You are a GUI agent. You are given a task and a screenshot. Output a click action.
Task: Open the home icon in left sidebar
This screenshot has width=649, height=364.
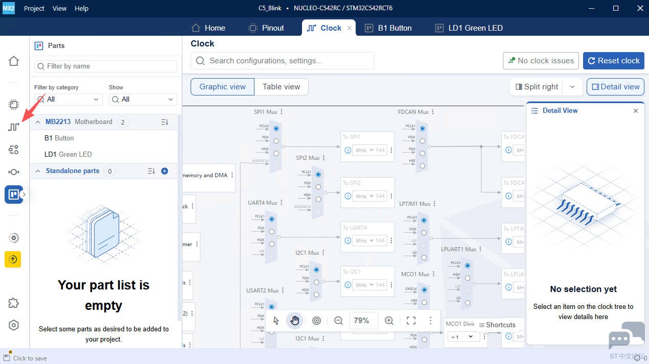pos(14,61)
